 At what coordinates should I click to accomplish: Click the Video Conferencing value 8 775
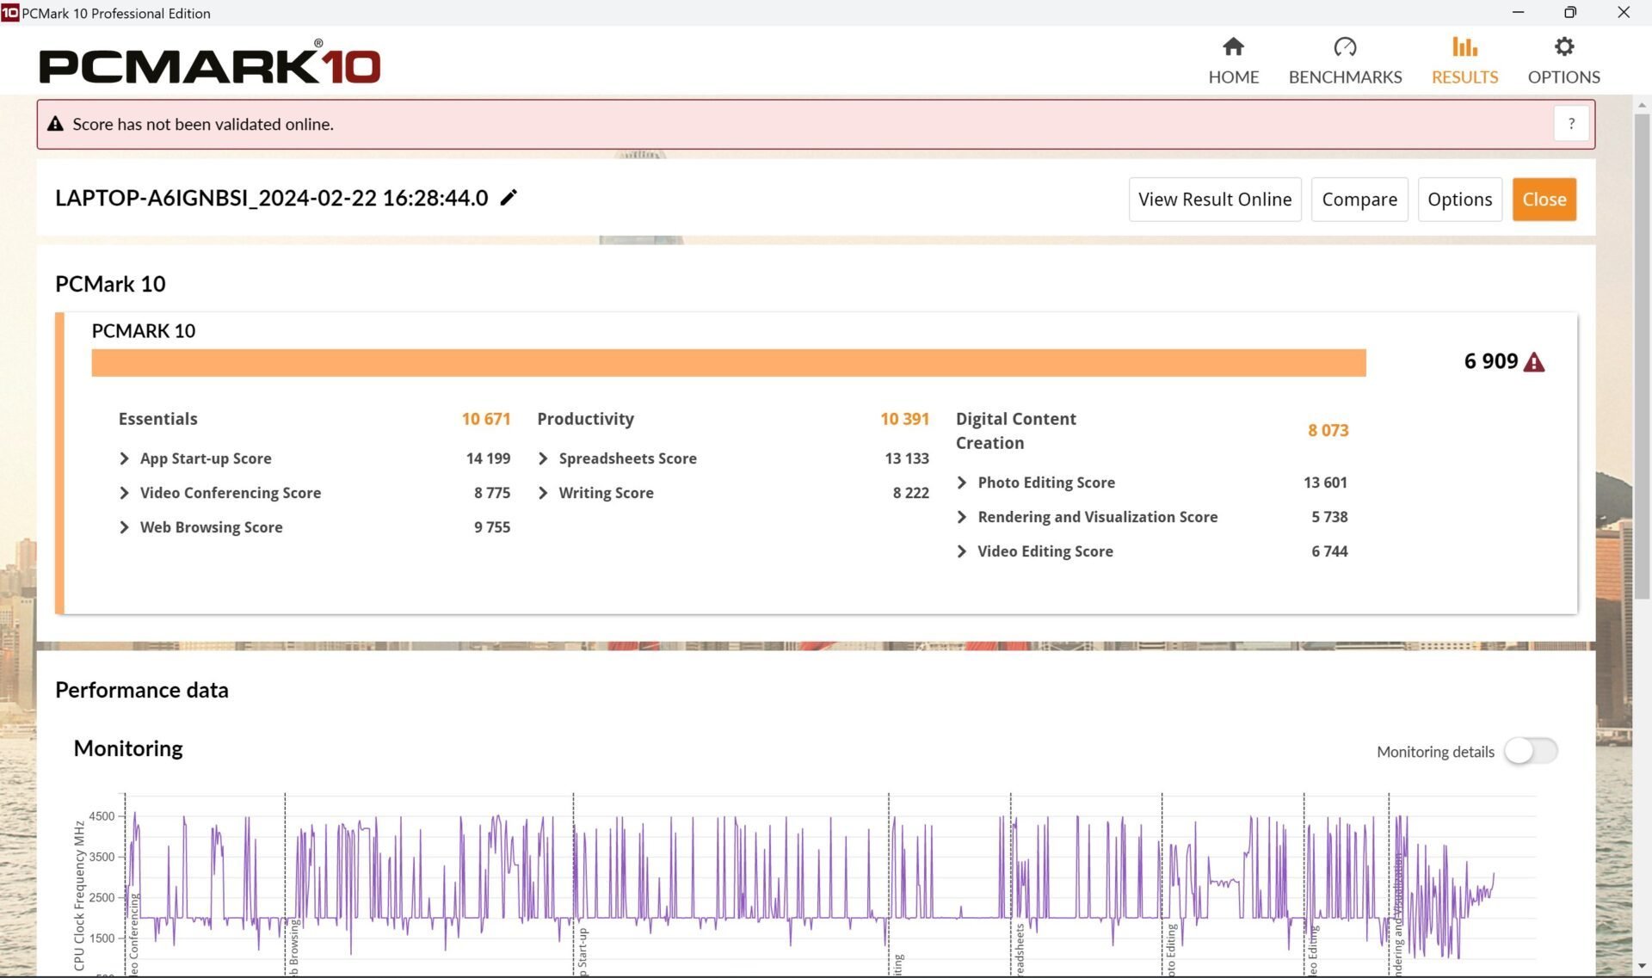tap(492, 493)
